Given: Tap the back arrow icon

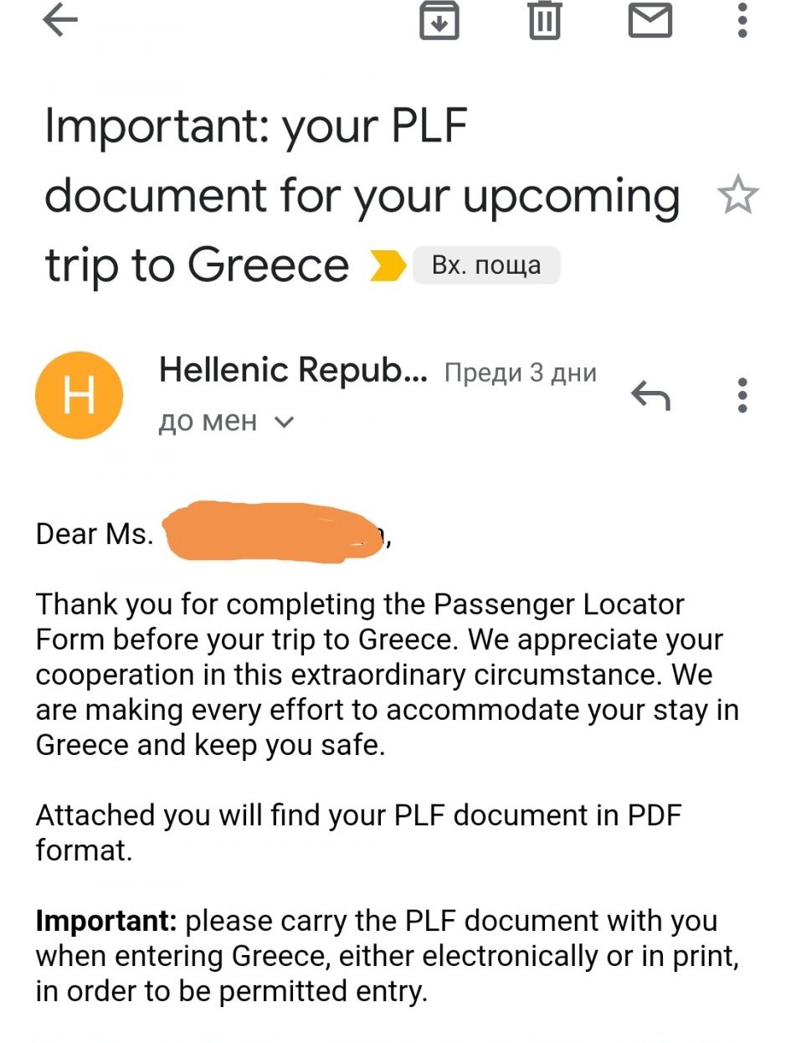Looking at the screenshot, I should click(60, 23).
